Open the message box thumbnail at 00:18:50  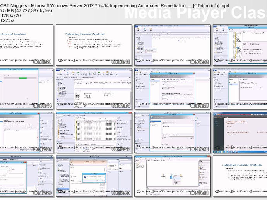point(94,176)
